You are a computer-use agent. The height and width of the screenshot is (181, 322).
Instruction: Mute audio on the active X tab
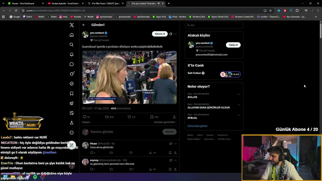pyautogui.click(x=158, y=4)
